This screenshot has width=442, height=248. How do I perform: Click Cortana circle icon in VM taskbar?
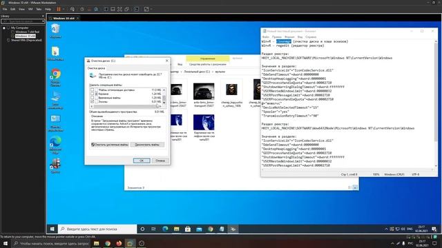(142, 229)
